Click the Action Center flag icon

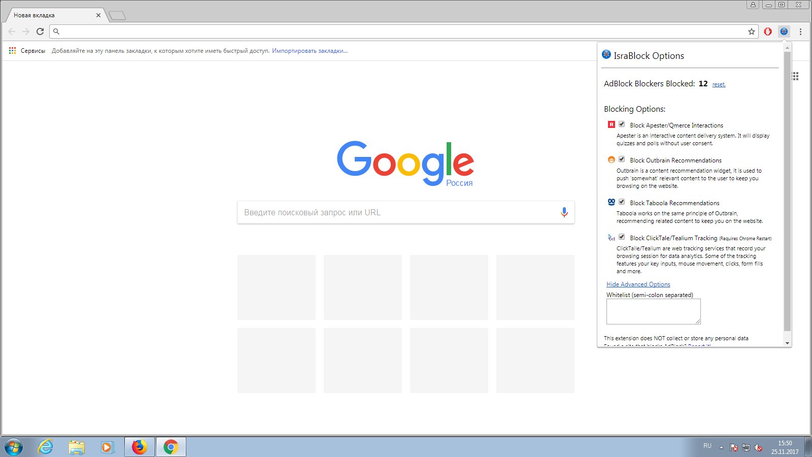click(734, 447)
